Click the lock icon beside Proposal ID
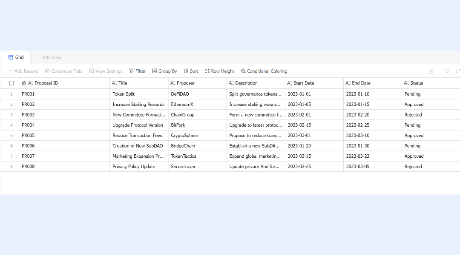 [24, 83]
